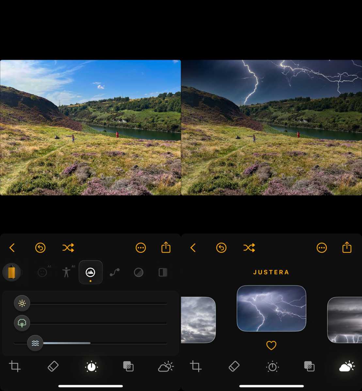This screenshot has height=391, width=362.
Task: Click the sun brightness slider handle
Action: click(x=22, y=303)
